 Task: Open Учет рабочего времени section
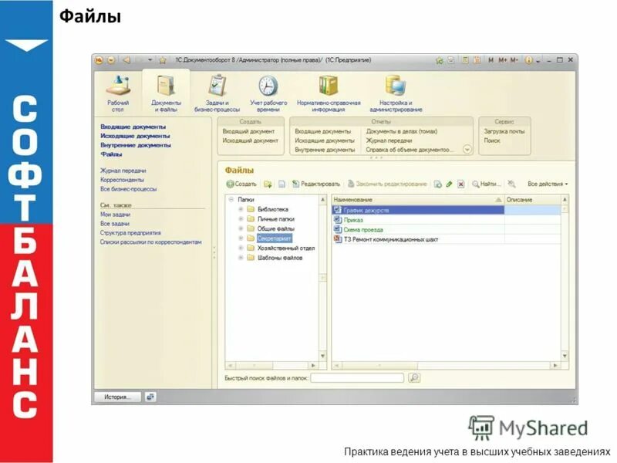(268, 93)
